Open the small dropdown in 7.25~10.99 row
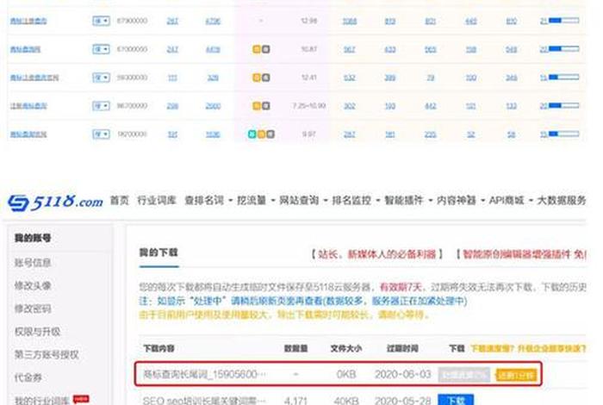Image resolution: width=603 pixels, height=405 pixels. click(101, 106)
